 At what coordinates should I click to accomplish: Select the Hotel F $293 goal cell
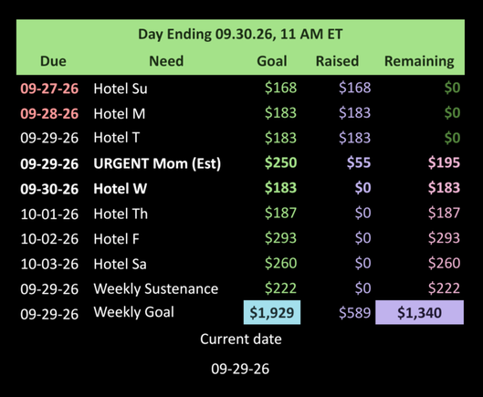280,238
